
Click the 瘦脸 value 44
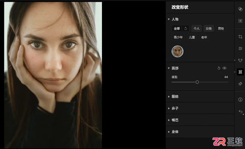pos(226,77)
